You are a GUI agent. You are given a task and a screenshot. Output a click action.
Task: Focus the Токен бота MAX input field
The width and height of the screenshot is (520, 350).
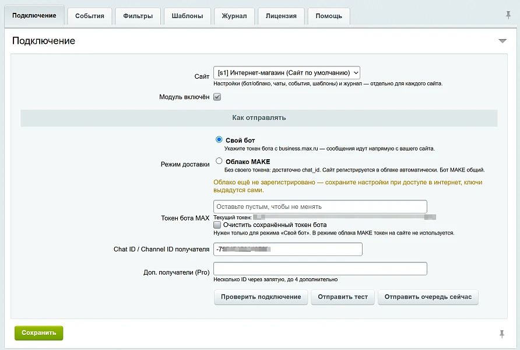click(320, 206)
